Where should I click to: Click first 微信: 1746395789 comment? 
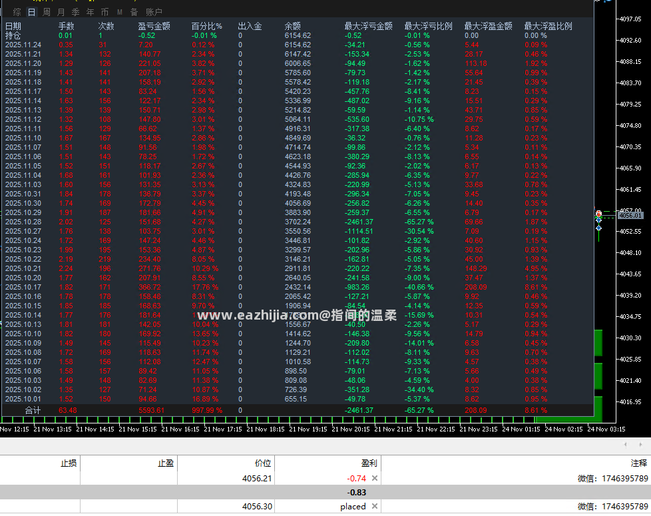point(613,478)
